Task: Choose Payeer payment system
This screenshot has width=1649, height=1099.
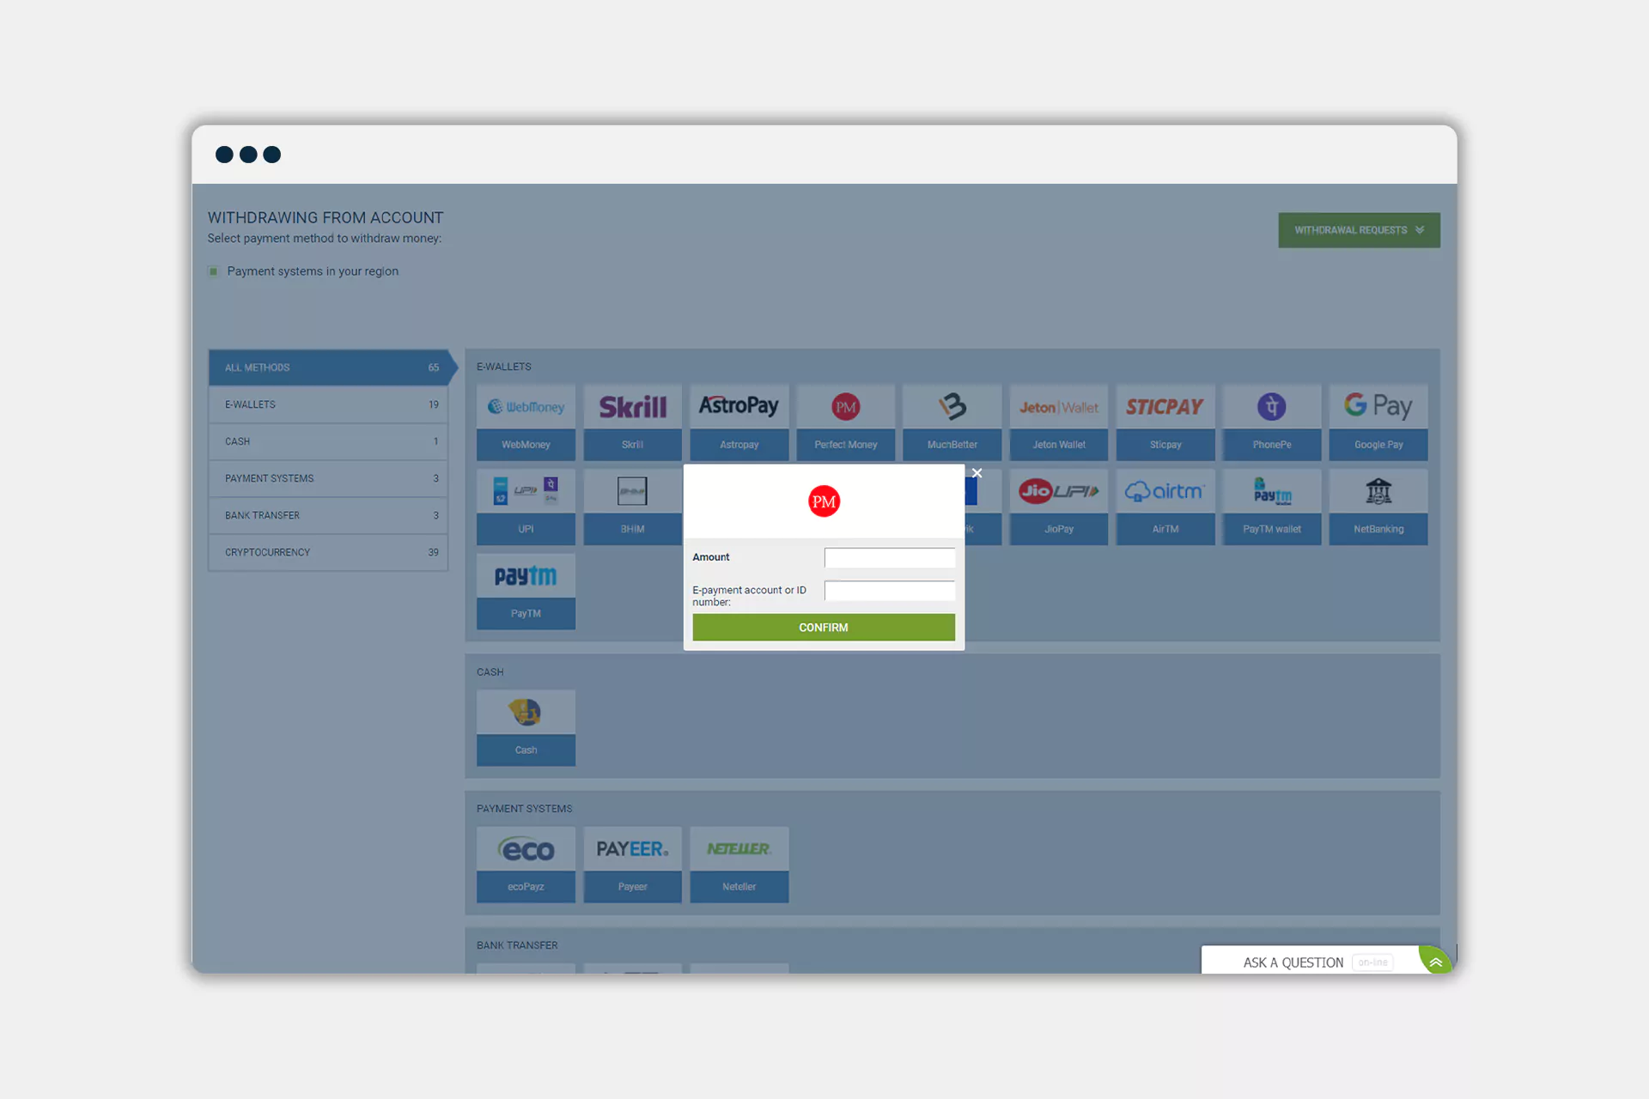Action: [632, 864]
